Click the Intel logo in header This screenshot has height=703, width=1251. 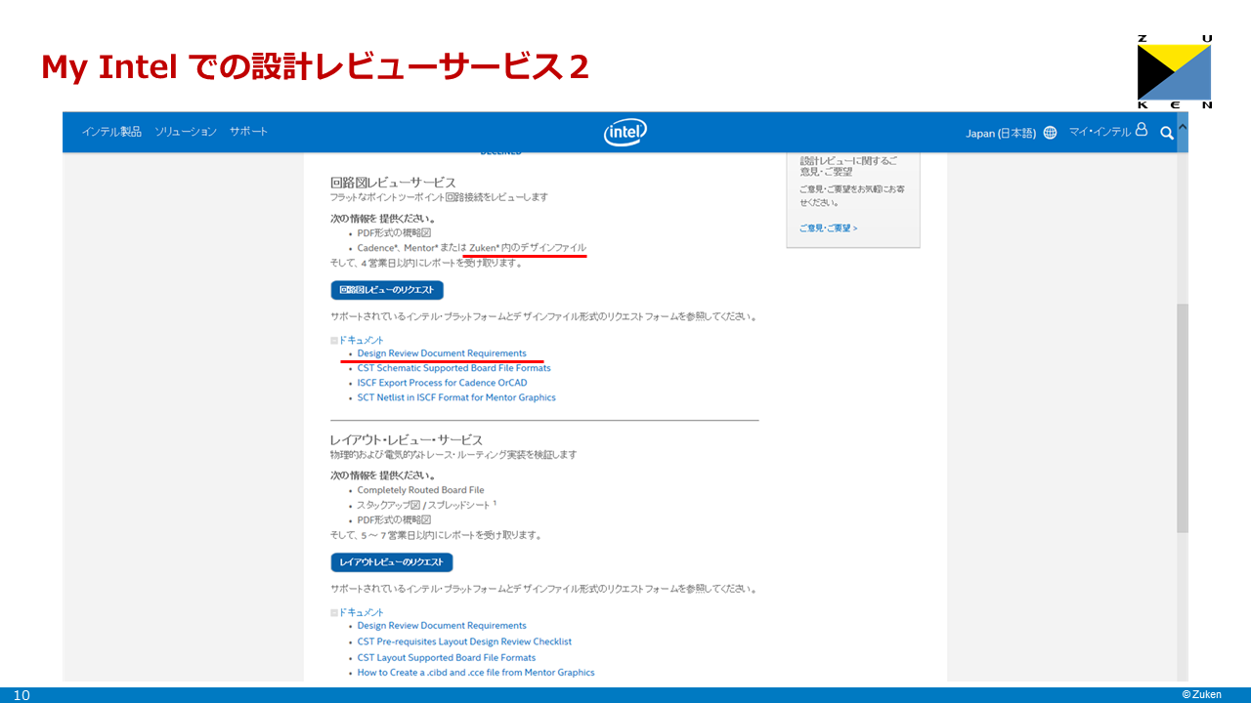coord(625,132)
